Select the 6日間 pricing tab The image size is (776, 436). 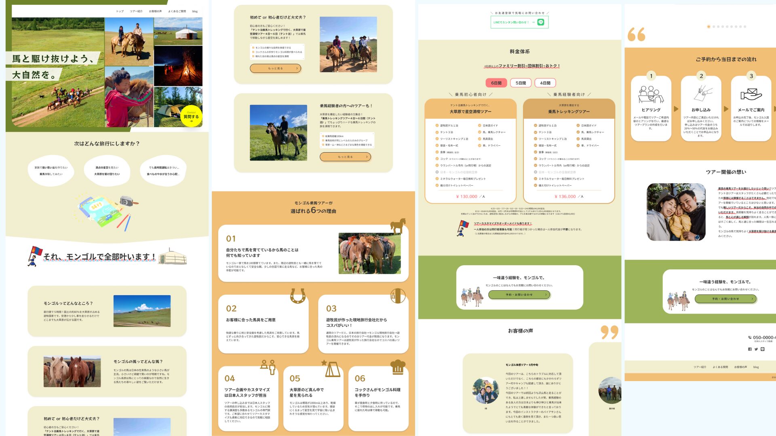pyautogui.click(x=496, y=83)
